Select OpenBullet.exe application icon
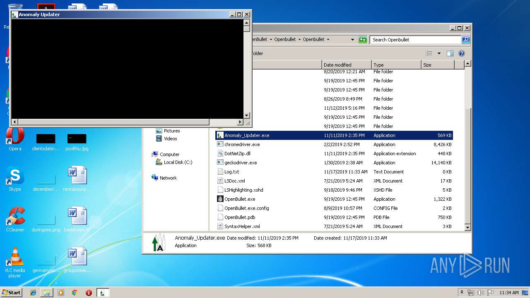Viewport: 530px width, 298px height. [x=220, y=199]
